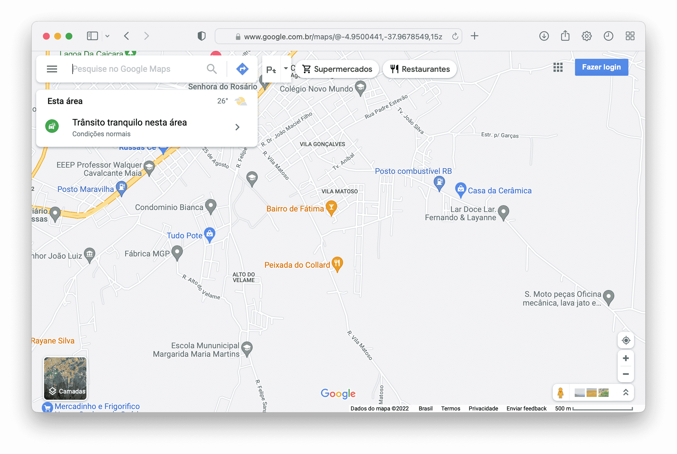Open the Google Maps hamburger menu
Image resolution: width=677 pixels, height=454 pixels.
click(x=52, y=69)
